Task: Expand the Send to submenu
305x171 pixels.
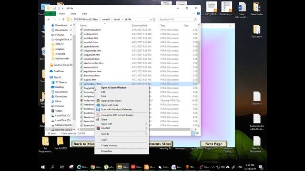Action: 122,134
